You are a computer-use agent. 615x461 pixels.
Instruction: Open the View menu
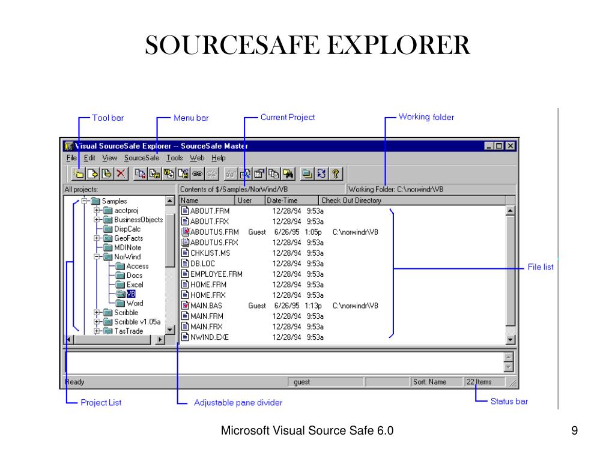(x=110, y=158)
